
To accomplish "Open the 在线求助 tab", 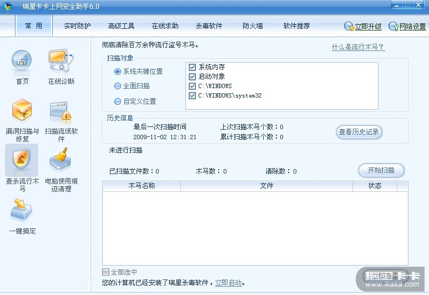I will 165,26.
